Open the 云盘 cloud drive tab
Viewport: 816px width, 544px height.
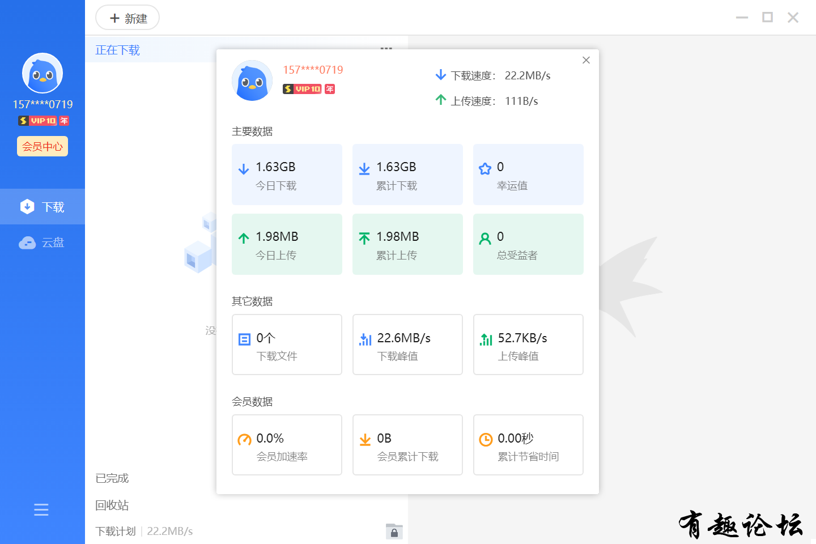pyautogui.click(x=42, y=243)
